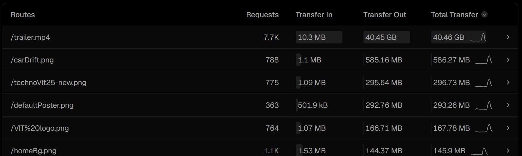Open the /carDrift.png route
Viewport: 522px width, 156px height.
(x=32, y=60)
